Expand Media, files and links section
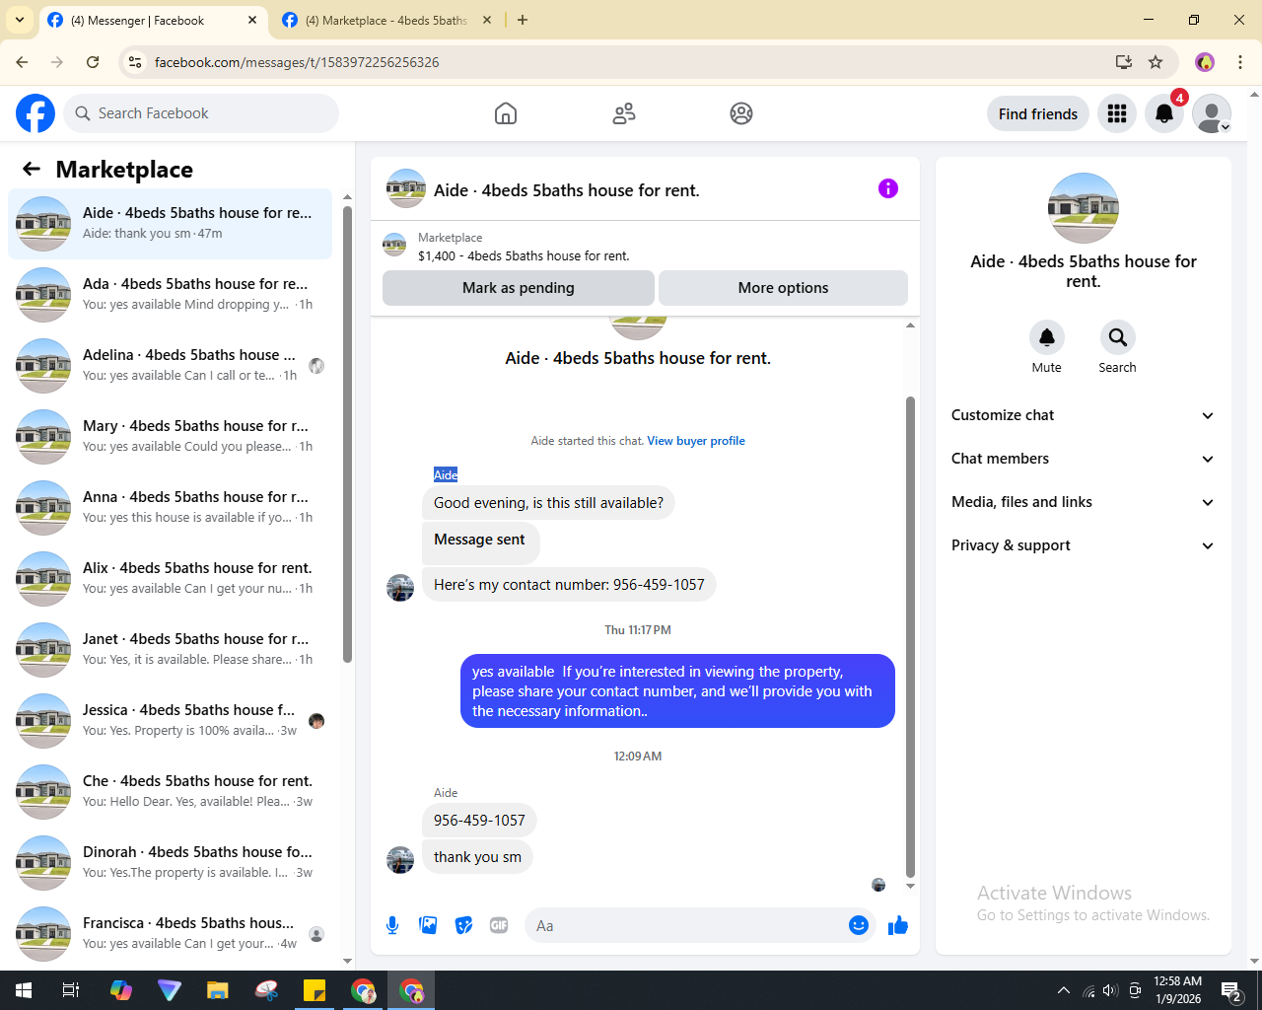 1083,502
